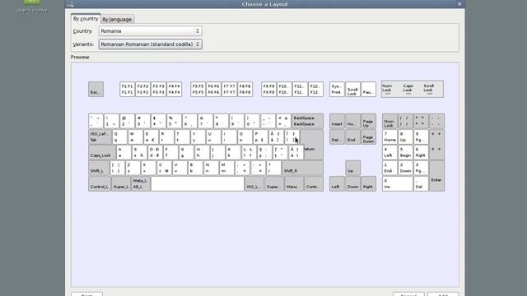
Task: Click the ISO_Left Tab key in preview
Action: [x=100, y=137]
